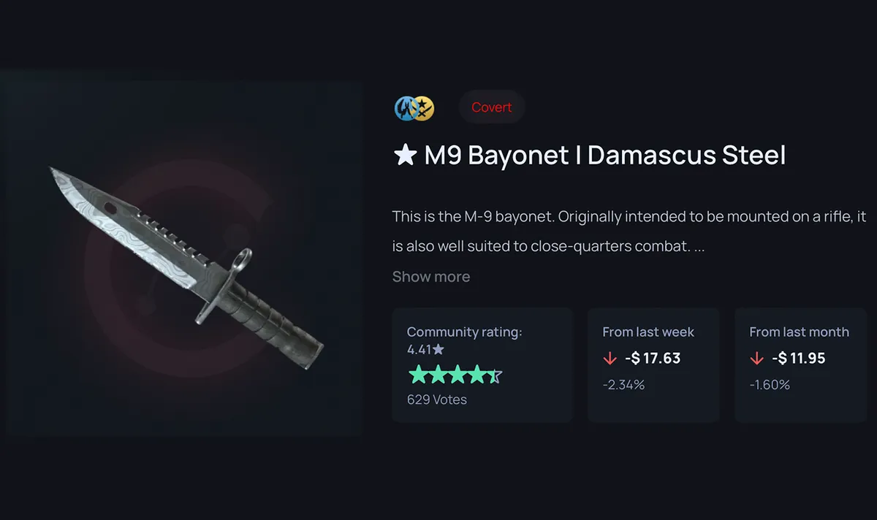
Task: Select the -$17.63 weekly price change
Action: [x=653, y=359]
